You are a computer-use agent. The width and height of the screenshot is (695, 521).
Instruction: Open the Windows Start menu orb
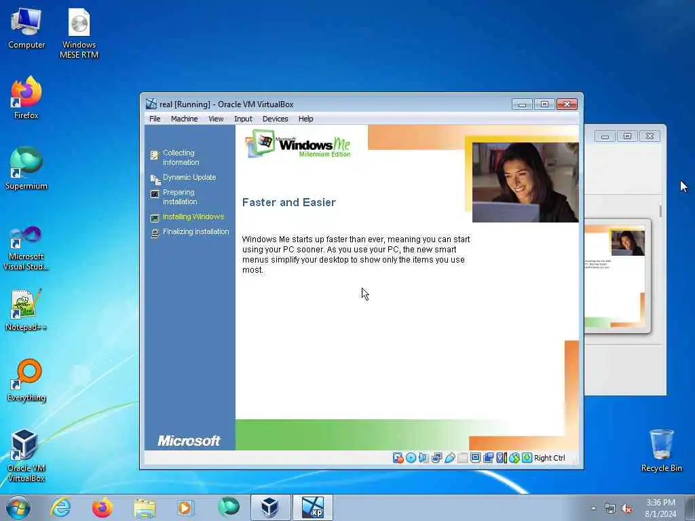point(18,507)
